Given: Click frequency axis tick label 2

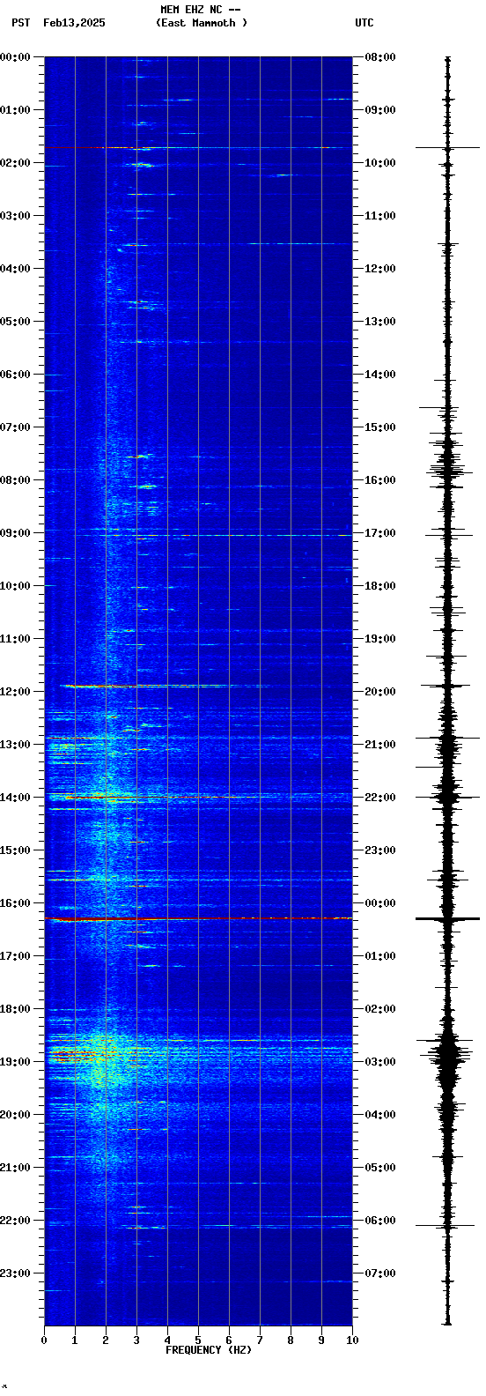Looking at the screenshot, I should click(106, 1340).
